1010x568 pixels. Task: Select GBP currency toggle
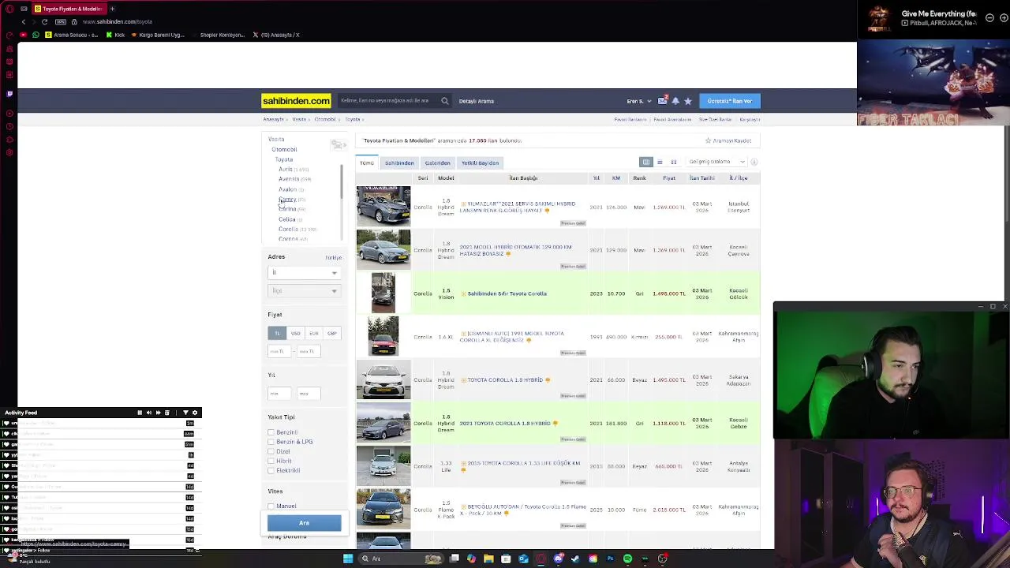click(x=331, y=334)
